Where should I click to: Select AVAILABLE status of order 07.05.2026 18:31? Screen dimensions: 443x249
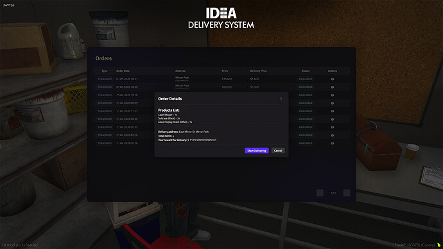click(306, 79)
